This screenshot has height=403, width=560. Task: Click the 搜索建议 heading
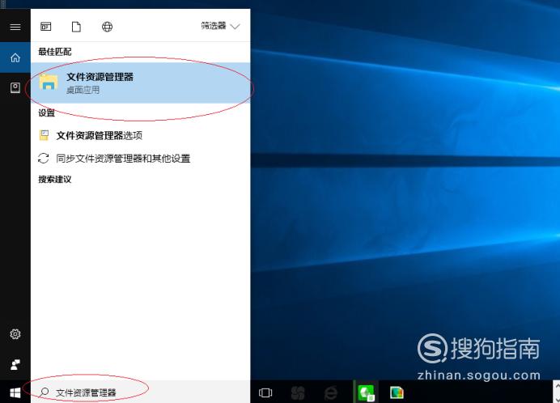pos(55,179)
